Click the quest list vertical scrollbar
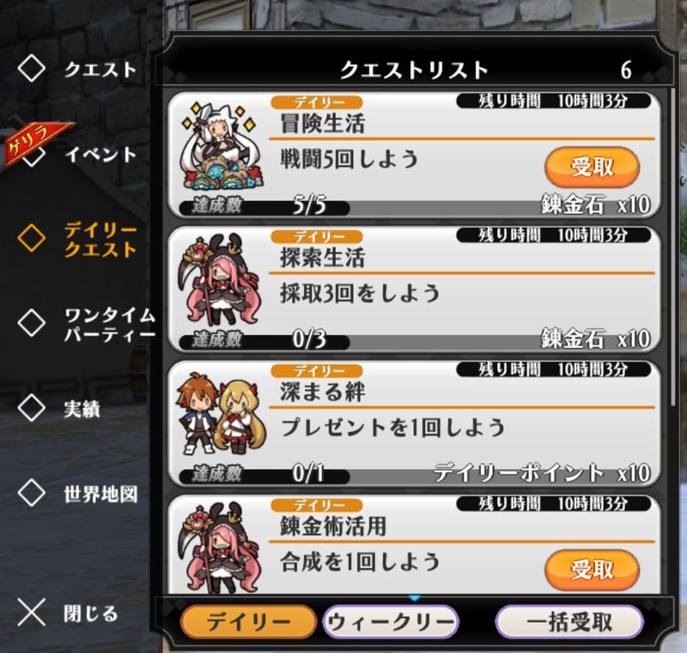The height and width of the screenshot is (653, 687). (673, 246)
